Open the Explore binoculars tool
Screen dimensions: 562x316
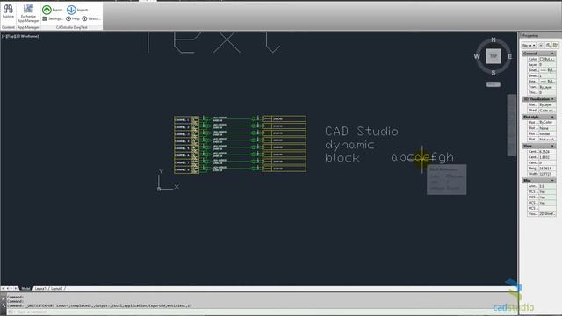[x=8, y=11]
